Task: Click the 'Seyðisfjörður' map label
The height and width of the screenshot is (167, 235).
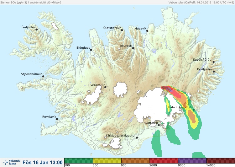Action: (203, 60)
